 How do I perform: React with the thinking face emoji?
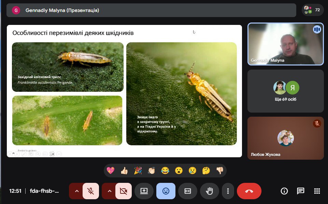coord(206,171)
